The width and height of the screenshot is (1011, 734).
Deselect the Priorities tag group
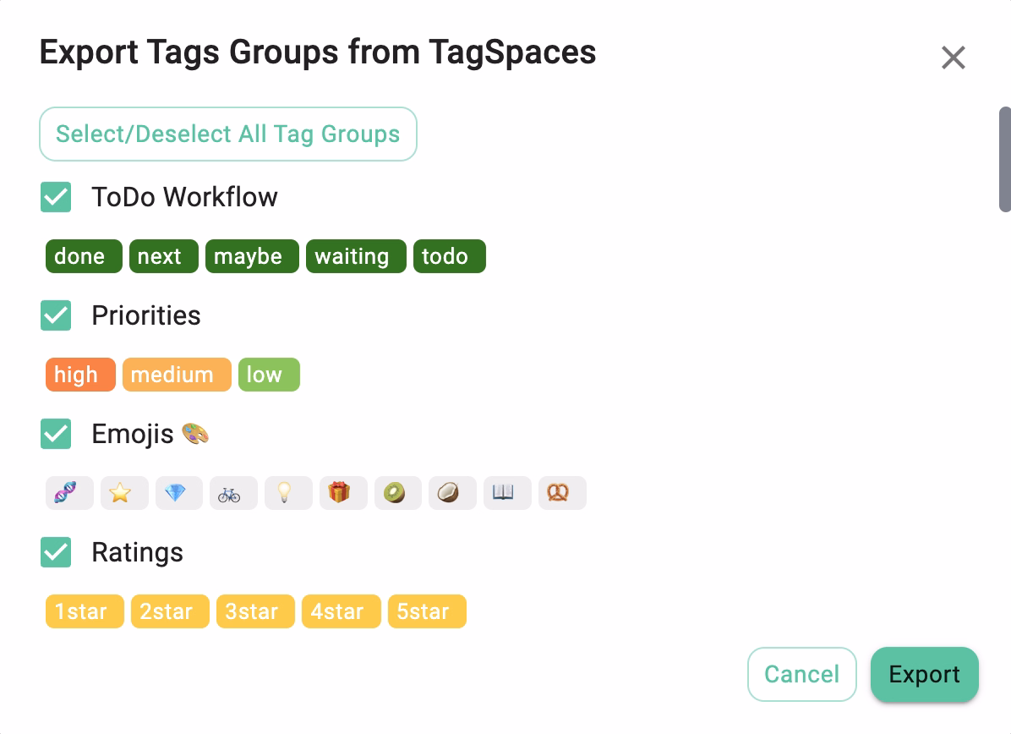[56, 315]
